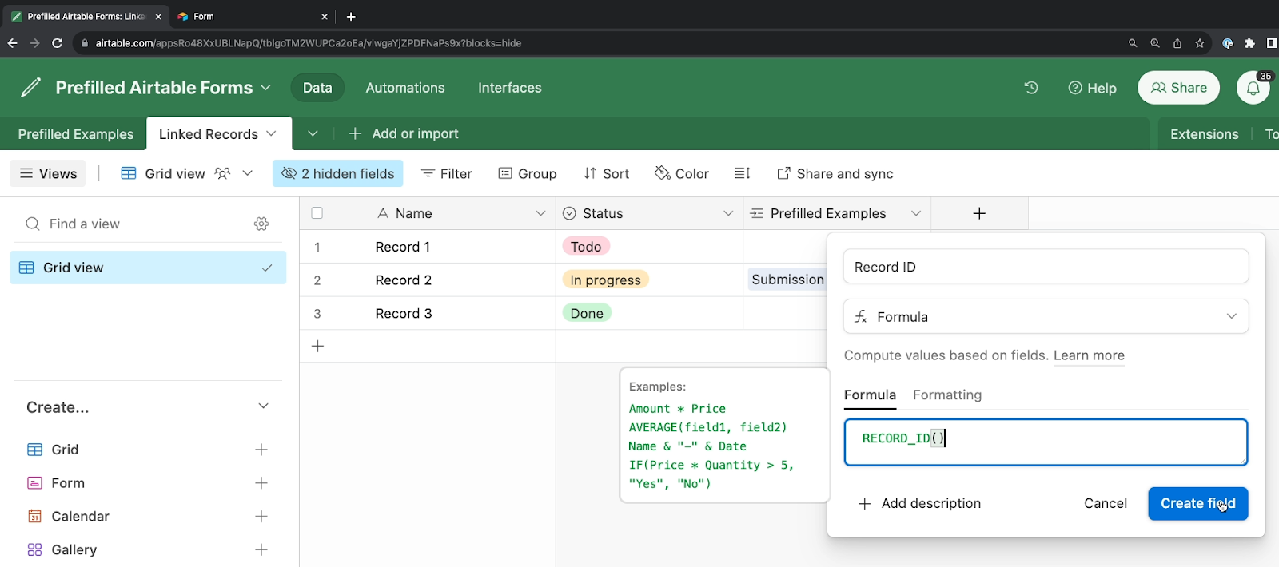Click Add description
Image resolution: width=1279 pixels, height=567 pixels.
point(919,503)
